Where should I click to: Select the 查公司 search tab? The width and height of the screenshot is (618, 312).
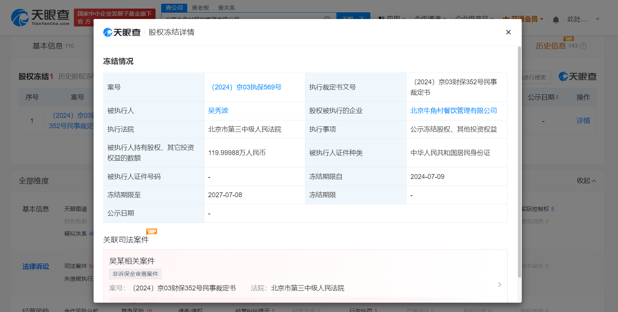tap(174, 8)
